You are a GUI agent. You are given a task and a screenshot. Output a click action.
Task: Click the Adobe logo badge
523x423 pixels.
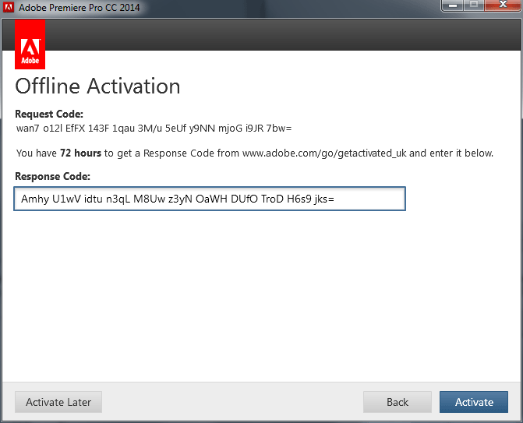pos(30,44)
